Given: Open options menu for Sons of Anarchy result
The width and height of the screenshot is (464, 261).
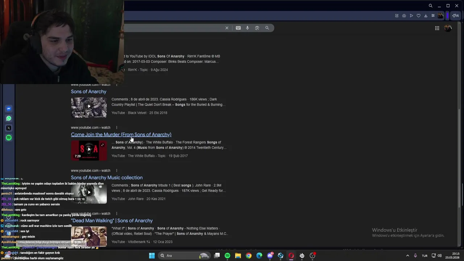Looking at the screenshot, I should pyautogui.click(x=117, y=84).
